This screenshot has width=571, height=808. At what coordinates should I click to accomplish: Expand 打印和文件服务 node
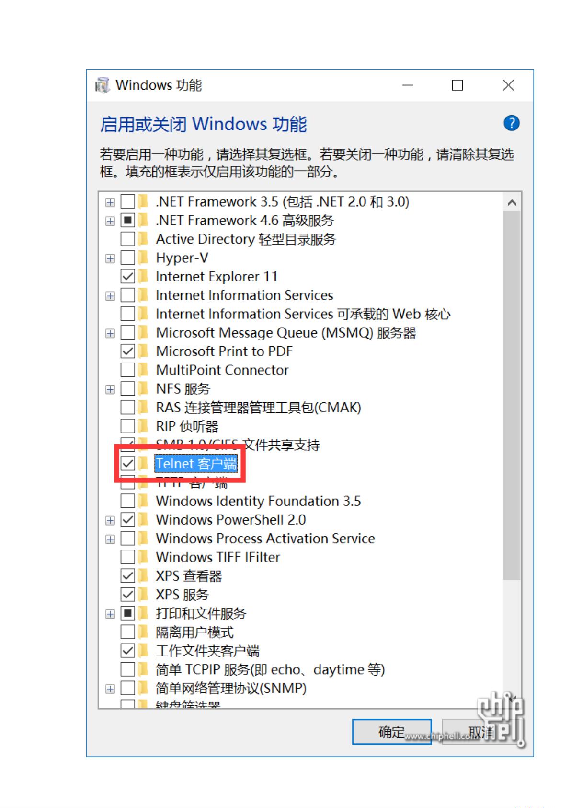pyautogui.click(x=110, y=614)
